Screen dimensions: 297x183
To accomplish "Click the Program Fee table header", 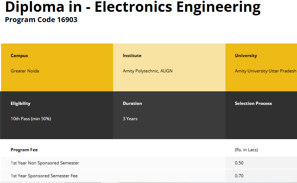I will (x=24, y=150).
